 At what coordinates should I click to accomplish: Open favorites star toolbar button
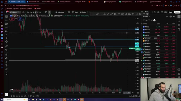pyautogui.click(x=6, y=95)
